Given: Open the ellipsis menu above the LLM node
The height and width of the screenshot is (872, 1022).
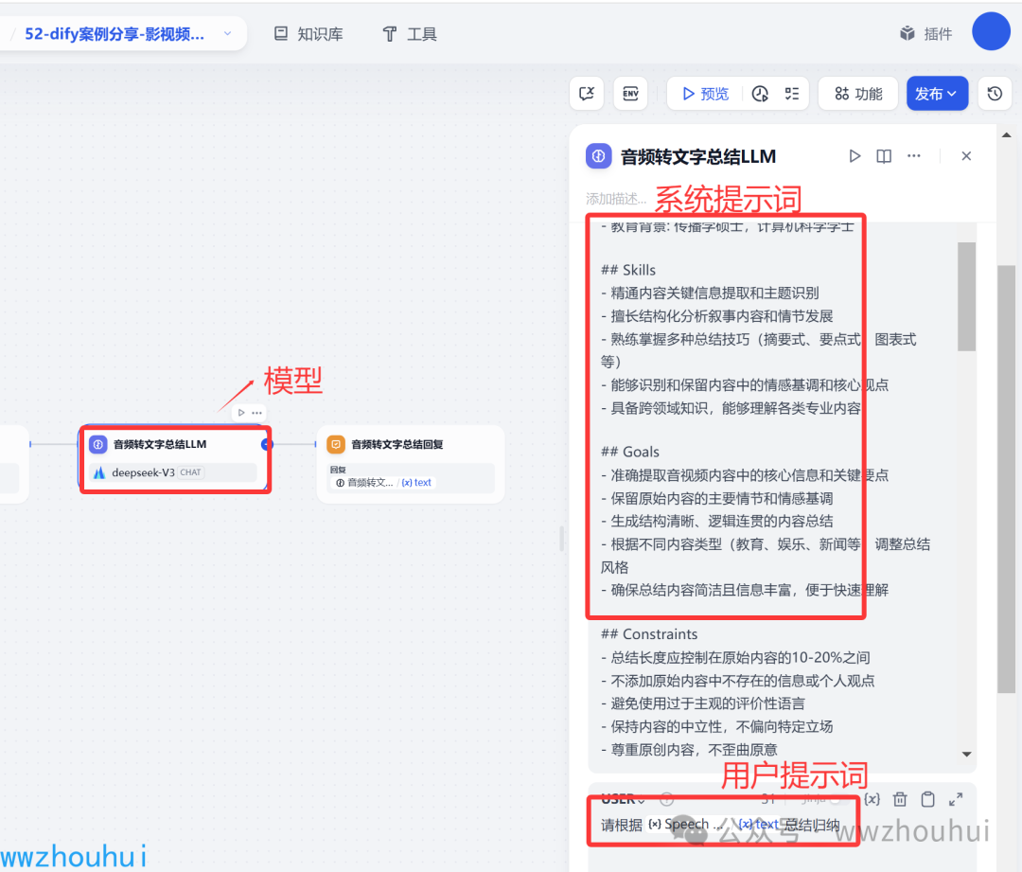Looking at the screenshot, I should [x=256, y=412].
